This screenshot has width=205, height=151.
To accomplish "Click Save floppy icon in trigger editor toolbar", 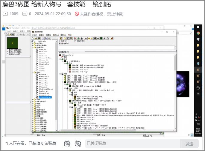I will pos(39,38).
